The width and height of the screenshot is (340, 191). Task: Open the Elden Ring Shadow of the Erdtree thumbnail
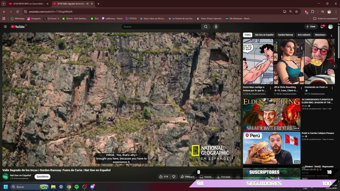tap(271, 114)
